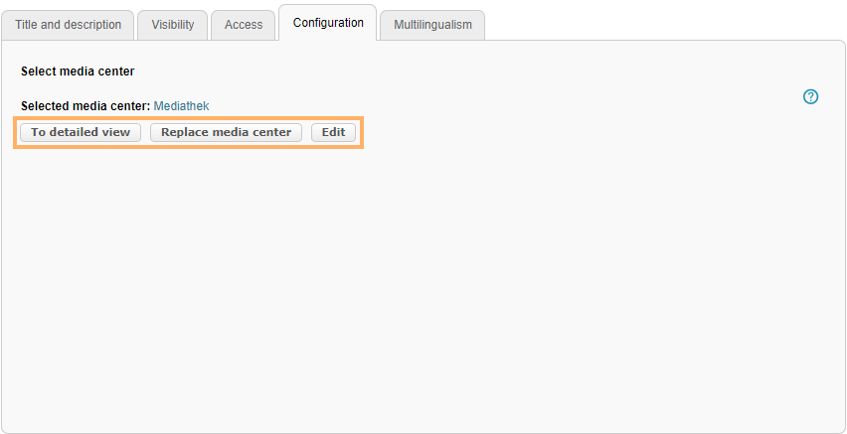Click the Selected media center label
The width and height of the screenshot is (847, 434).
tap(85, 105)
